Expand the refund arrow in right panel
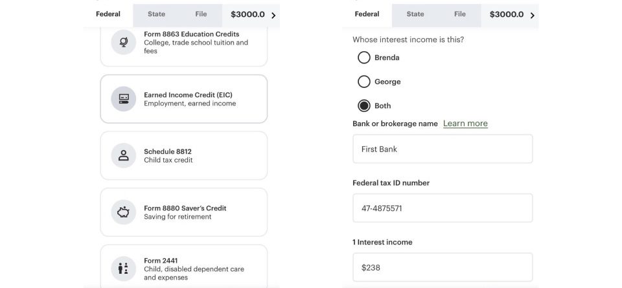 coord(533,15)
